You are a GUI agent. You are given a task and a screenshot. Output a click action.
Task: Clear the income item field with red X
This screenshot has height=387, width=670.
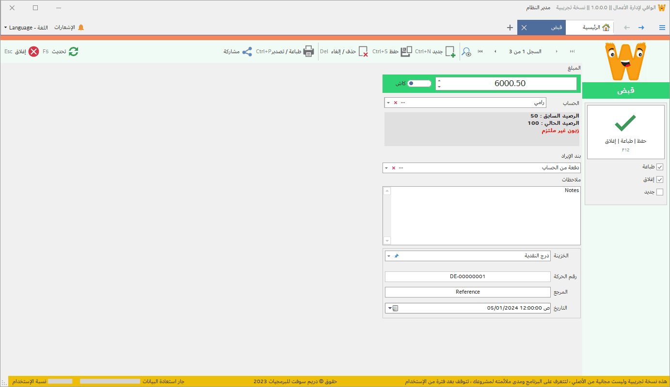(393, 168)
